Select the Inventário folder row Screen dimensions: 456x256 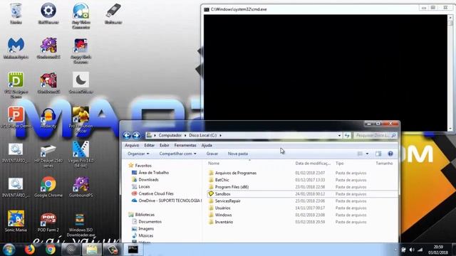[x=302, y=222]
